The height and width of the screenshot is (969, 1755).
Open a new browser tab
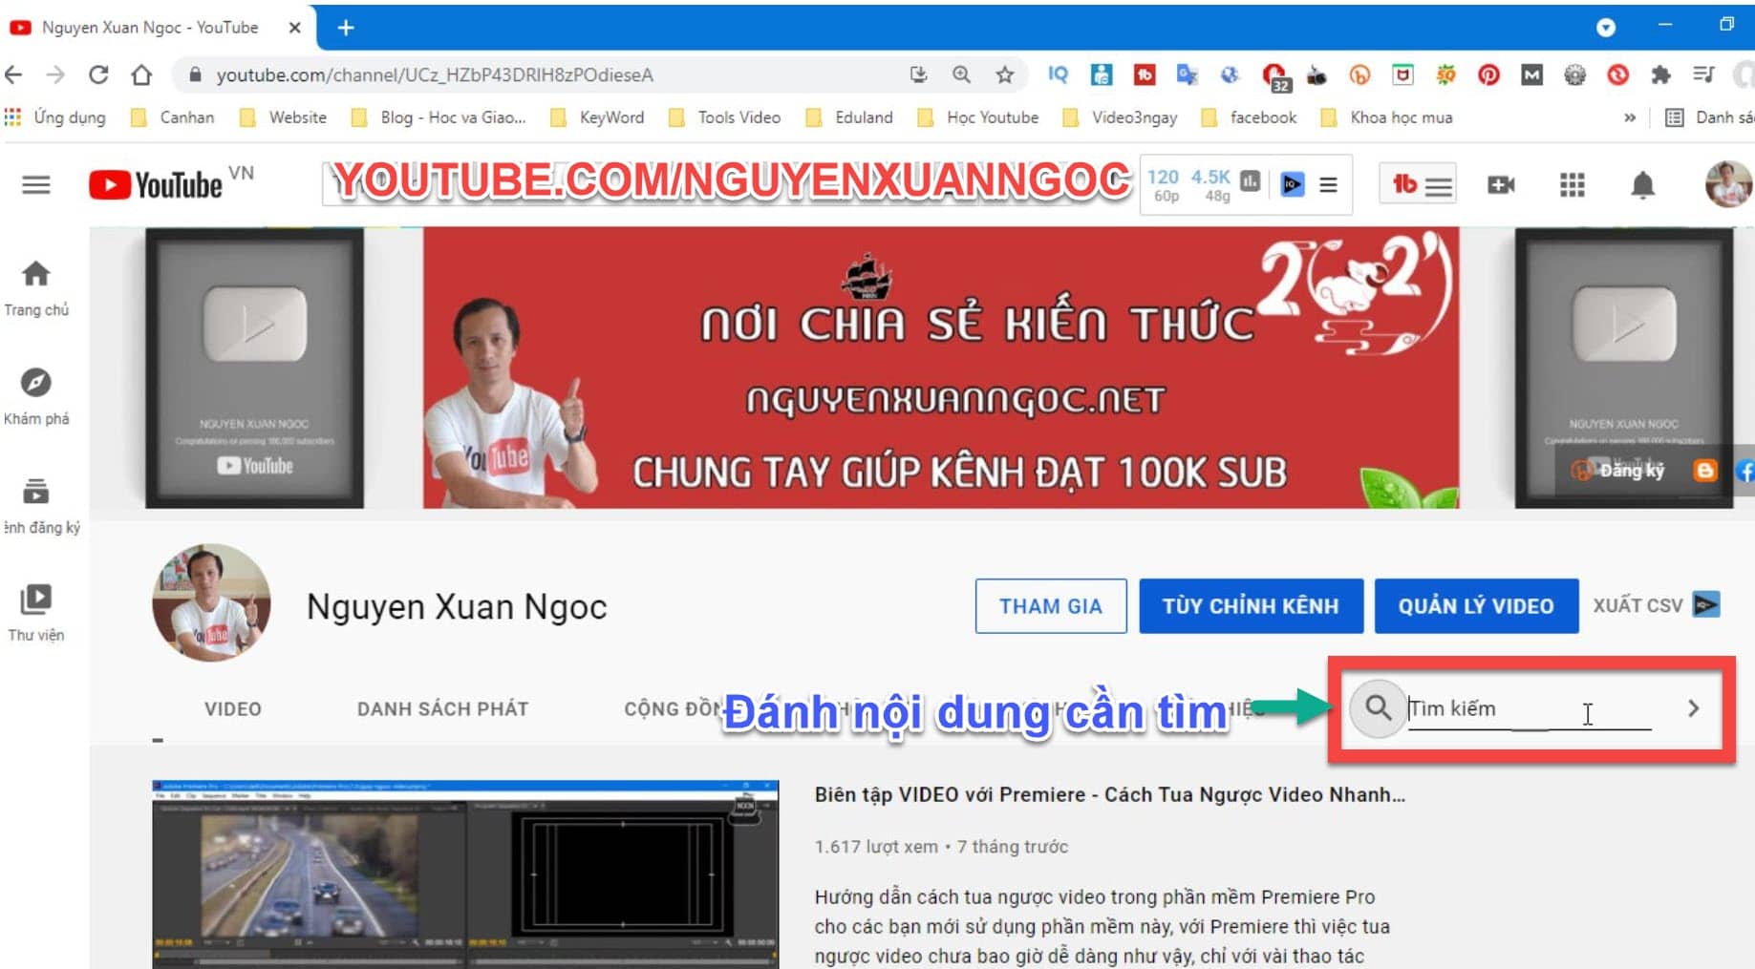point(346,28)
